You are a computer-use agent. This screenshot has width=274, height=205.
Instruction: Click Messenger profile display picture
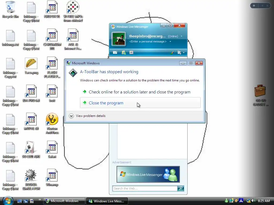coord(119,39)
